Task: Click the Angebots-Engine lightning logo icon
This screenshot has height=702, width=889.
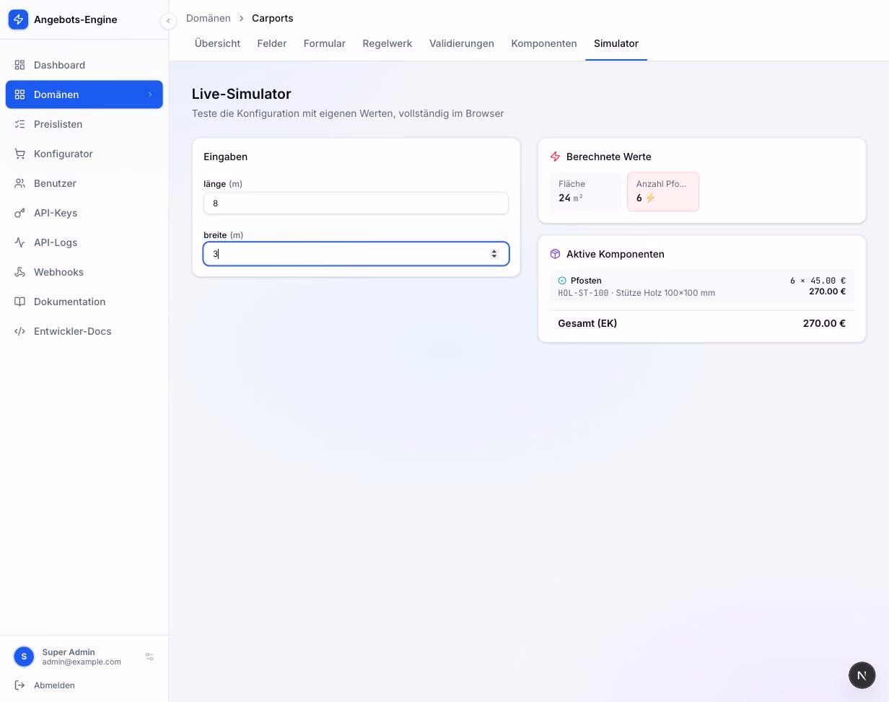Action: (x=19, y=19)
